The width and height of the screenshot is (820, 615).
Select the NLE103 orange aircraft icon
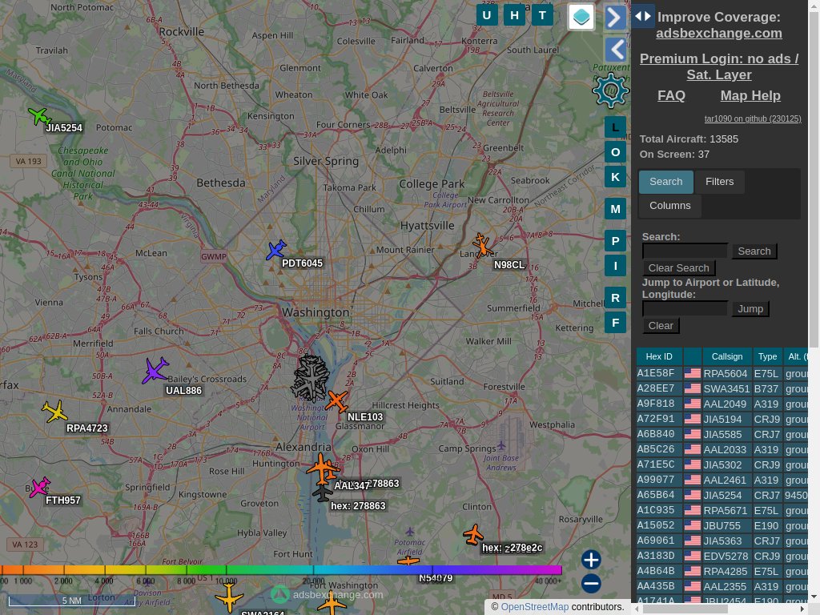point(337,401)
